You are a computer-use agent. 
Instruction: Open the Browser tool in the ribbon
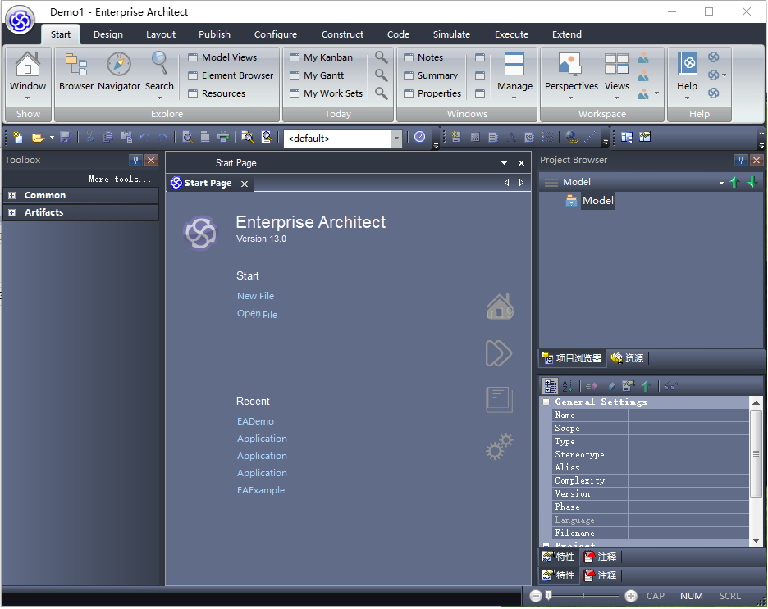click(76, 72)
